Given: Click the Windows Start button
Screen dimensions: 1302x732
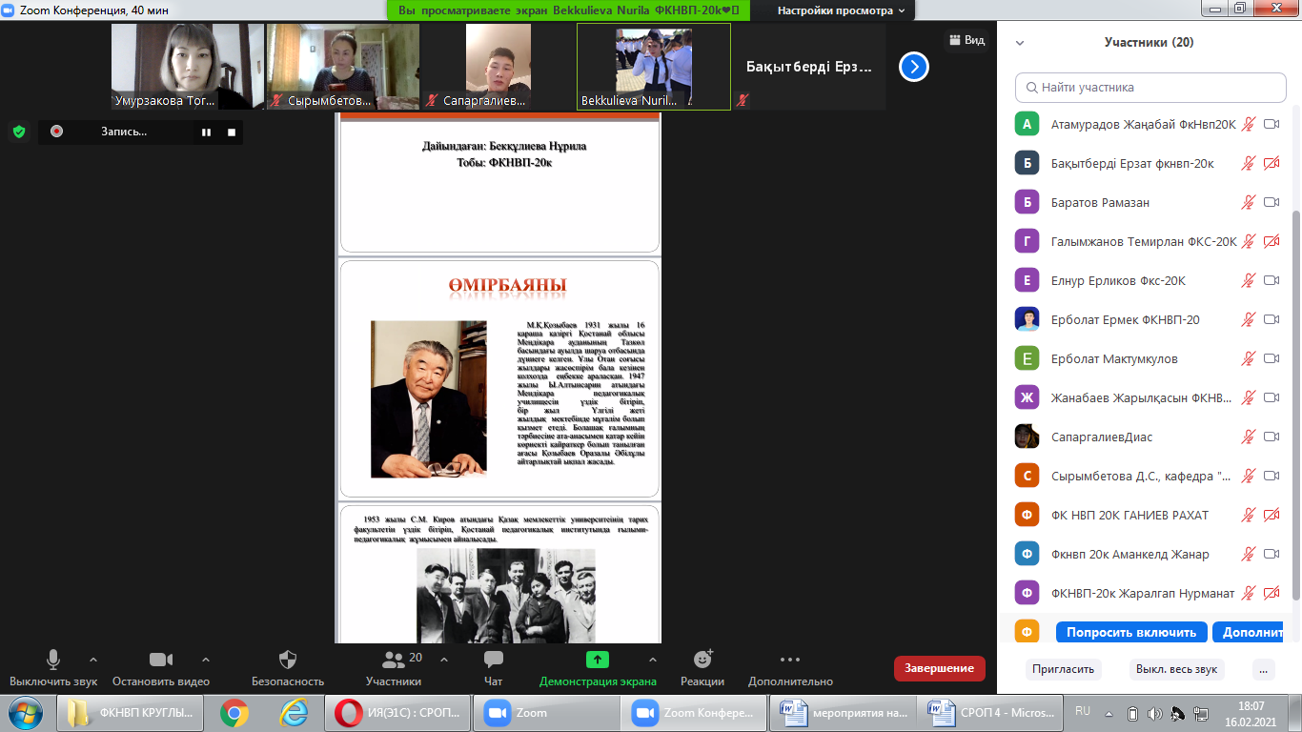Looking at the screenshot, I should [x=25, y=713].
